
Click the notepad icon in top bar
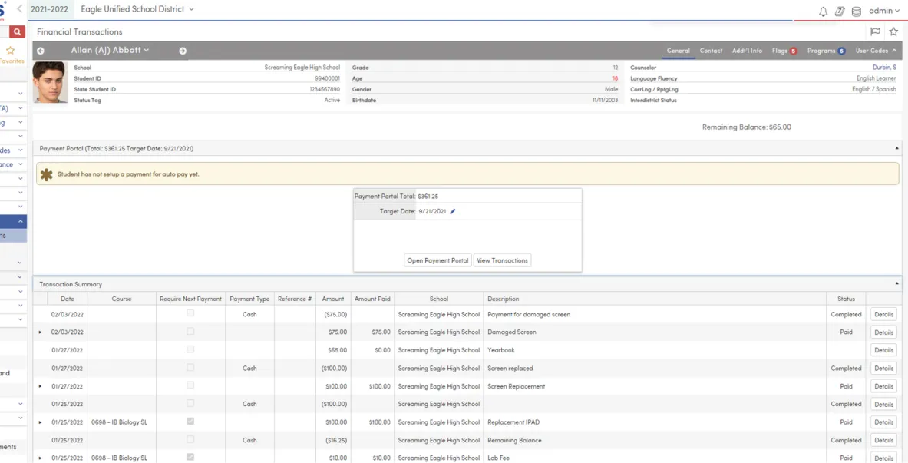[x=840, y=12]
